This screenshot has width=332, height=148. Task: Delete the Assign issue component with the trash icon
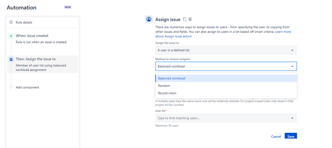click(190, 19)
